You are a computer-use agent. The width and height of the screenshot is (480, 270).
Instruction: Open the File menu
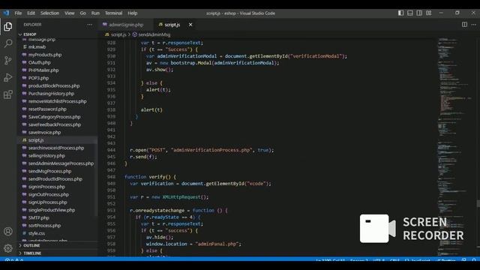coord(18,13)
